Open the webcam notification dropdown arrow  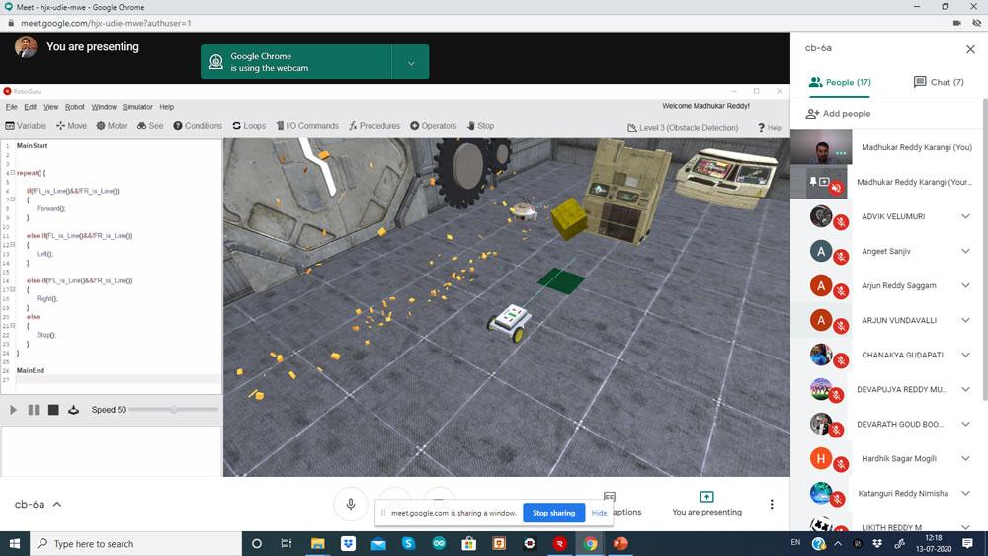[411, 63]
